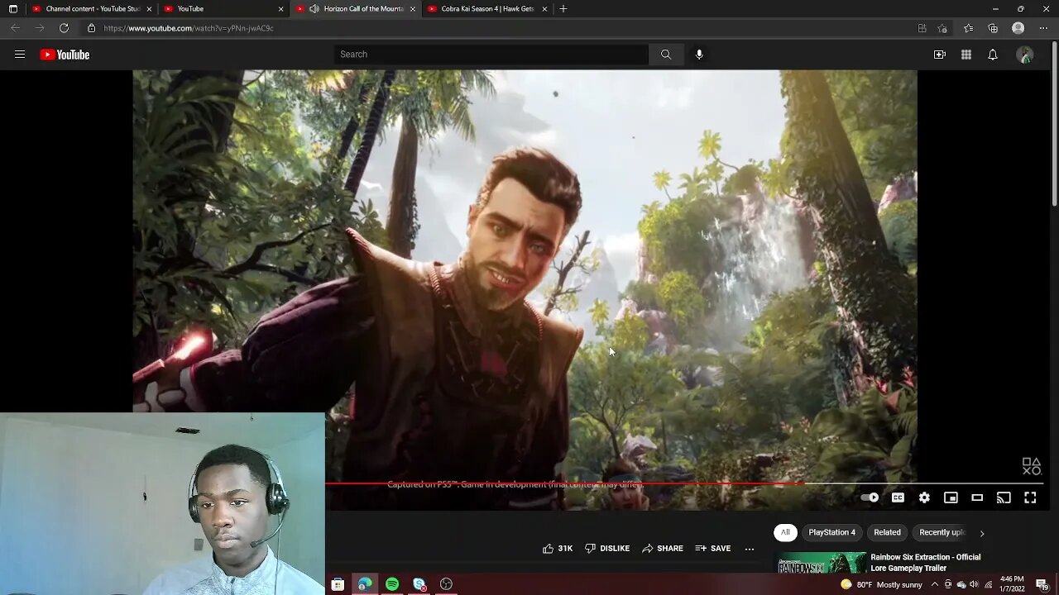Close the Channel content tab
The height and width of the screenshot is (595, 1059).
149,8
